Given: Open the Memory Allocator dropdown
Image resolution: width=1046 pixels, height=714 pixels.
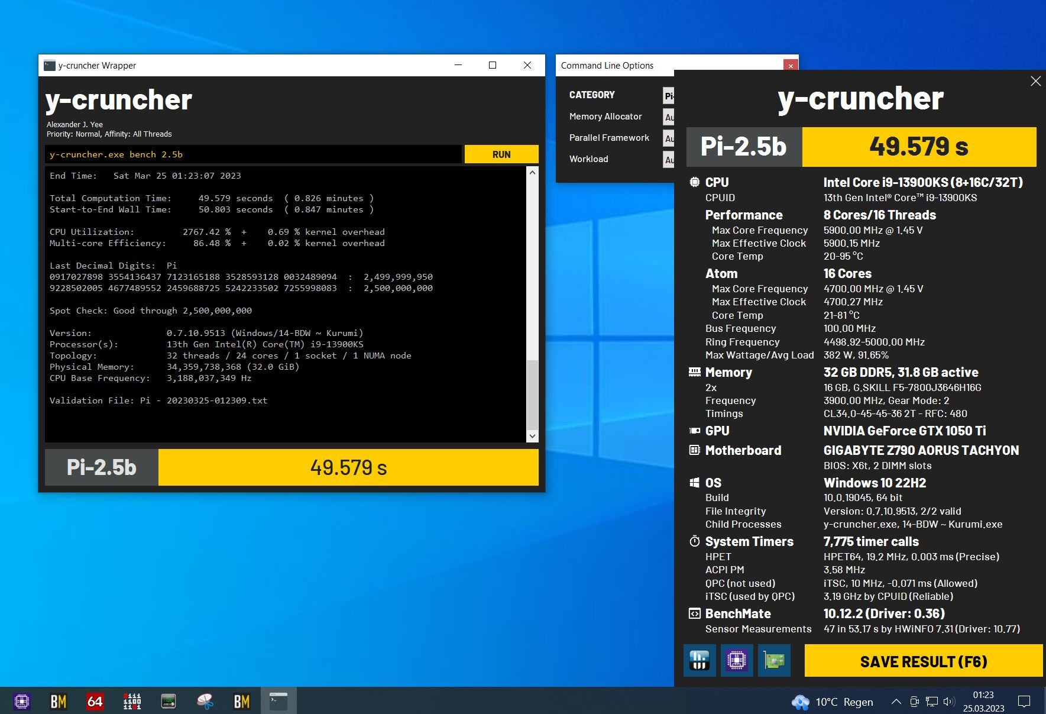Looking at the screenshot, I should click(669, 117).
